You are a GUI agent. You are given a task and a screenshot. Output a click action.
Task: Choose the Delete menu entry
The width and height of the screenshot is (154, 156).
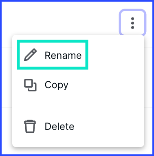point(78,126)
